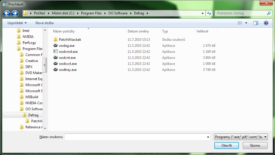Select the oodtray.exe file icon
275x155 pixels.
tap(55, 69)
